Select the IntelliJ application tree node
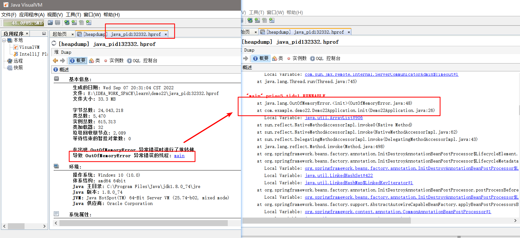Viewport: 520px width, 238px height. 31,54
